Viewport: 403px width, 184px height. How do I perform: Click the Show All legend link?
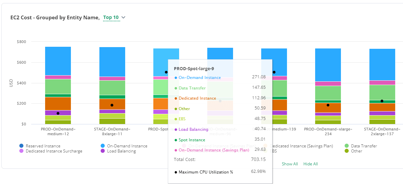click(290, 164)
